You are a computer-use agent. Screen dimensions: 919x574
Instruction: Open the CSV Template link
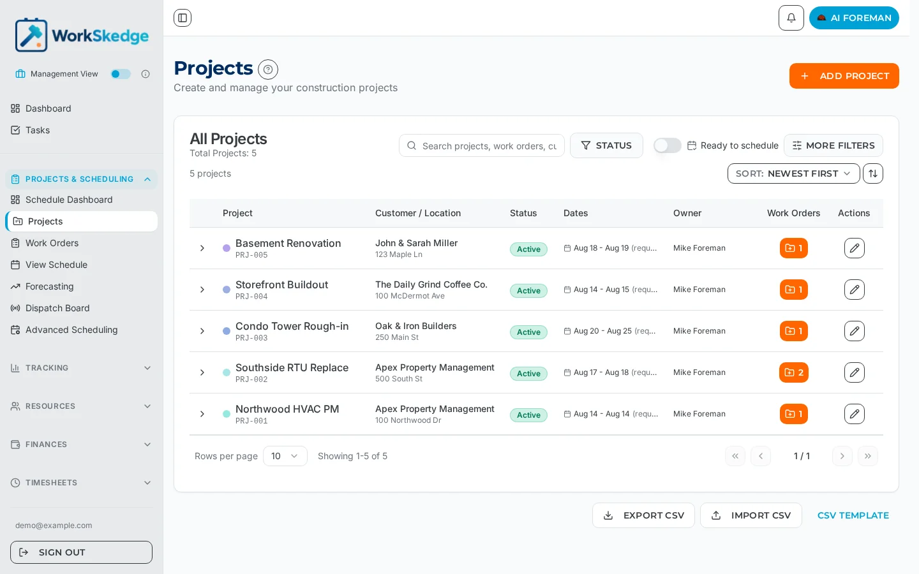[853, 515]
